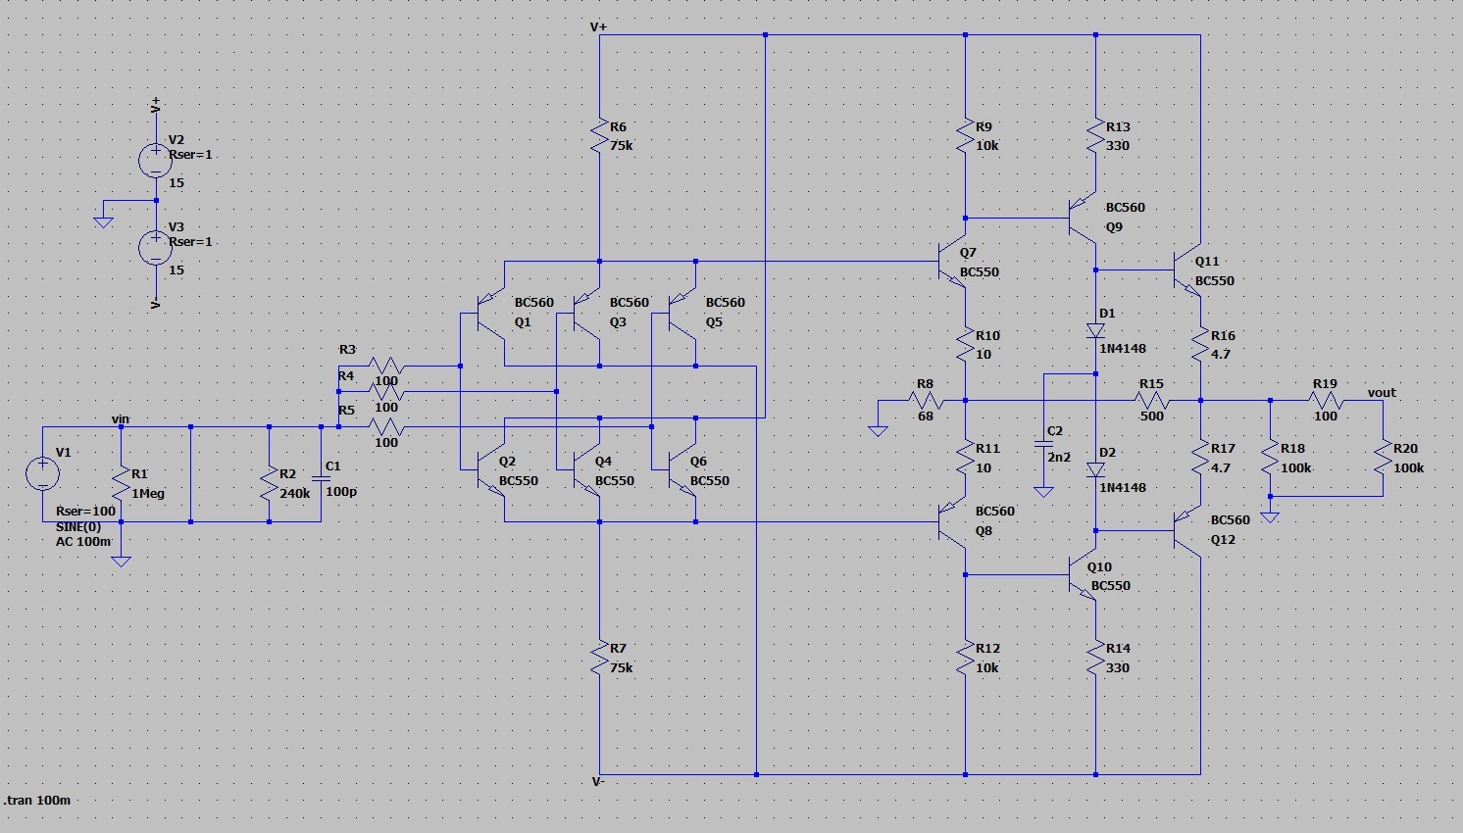Click the 'vout' net label
This screenshot has width=1463, height=833.
click(x=1382, y=393)
